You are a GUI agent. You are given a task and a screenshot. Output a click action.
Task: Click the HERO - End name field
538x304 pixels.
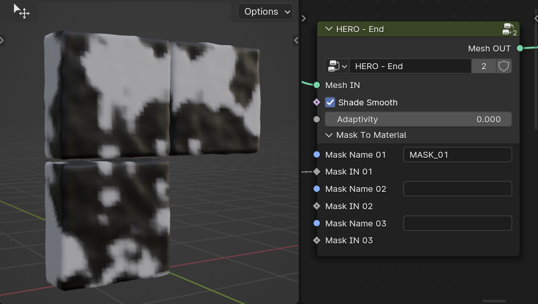point(410,66)
